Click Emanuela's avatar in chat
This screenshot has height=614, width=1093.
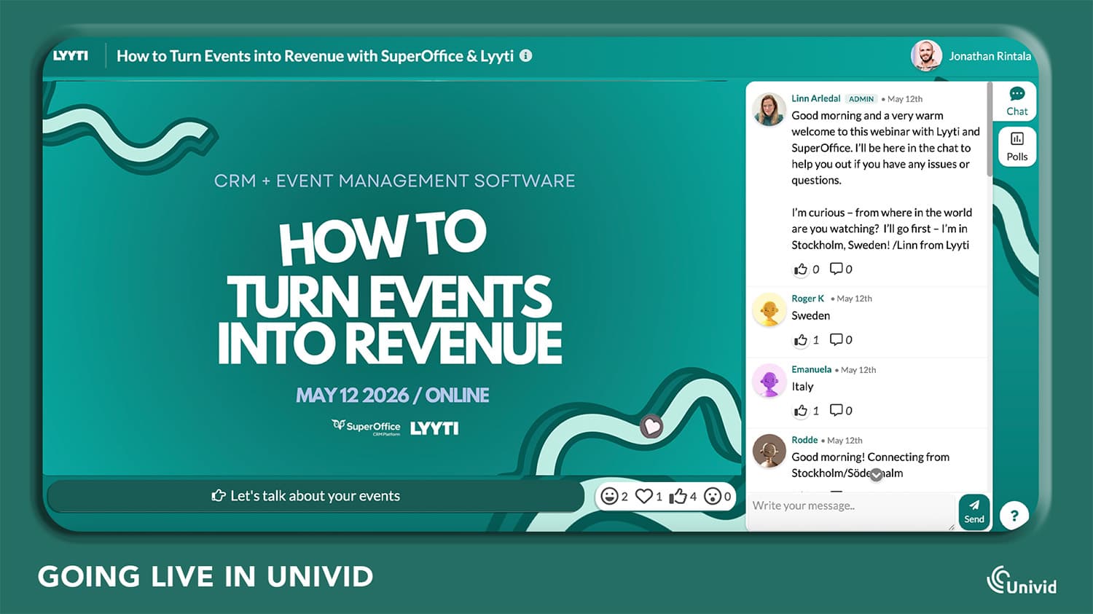769,380
